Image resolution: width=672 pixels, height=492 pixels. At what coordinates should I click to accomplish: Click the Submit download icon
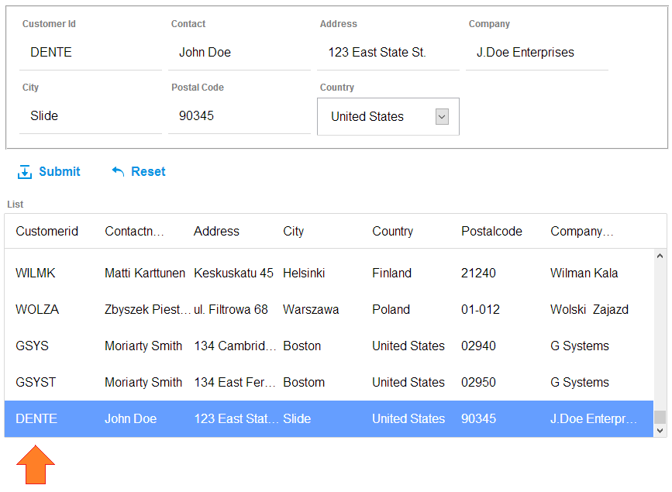point(25,171)
